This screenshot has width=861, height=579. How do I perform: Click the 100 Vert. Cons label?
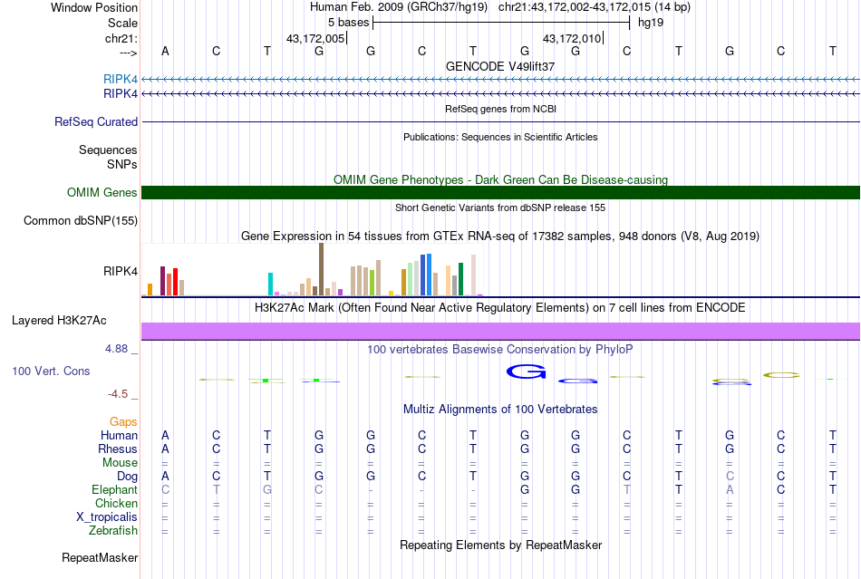[x=51, y=371]
